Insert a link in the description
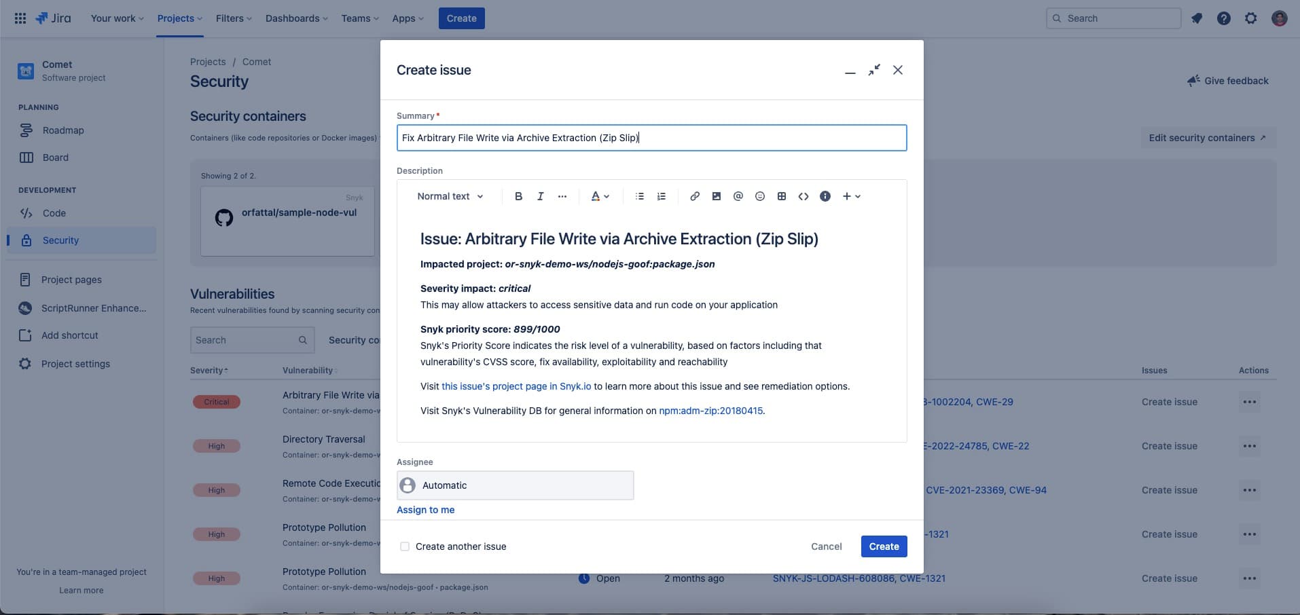Viewport: 1300px width, 615px height. [x=695, y=196]
